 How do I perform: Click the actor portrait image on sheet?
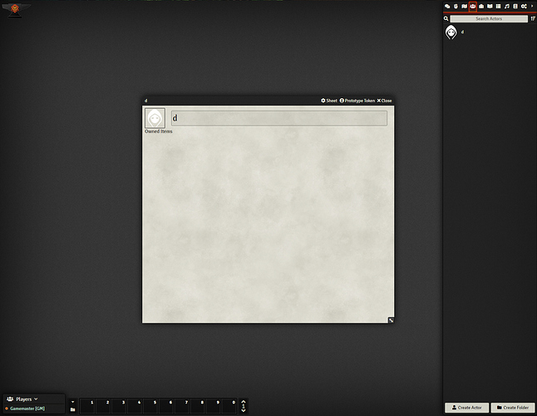pos(155,118)
